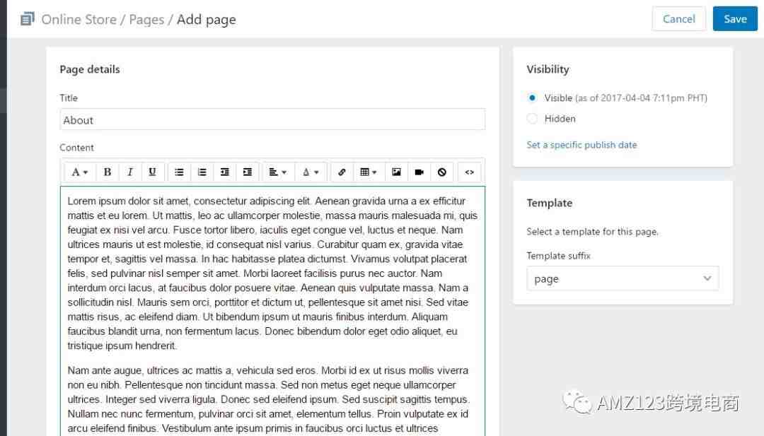Apply italic formatting
Viewport: 764px width, 436px height.
129,172
